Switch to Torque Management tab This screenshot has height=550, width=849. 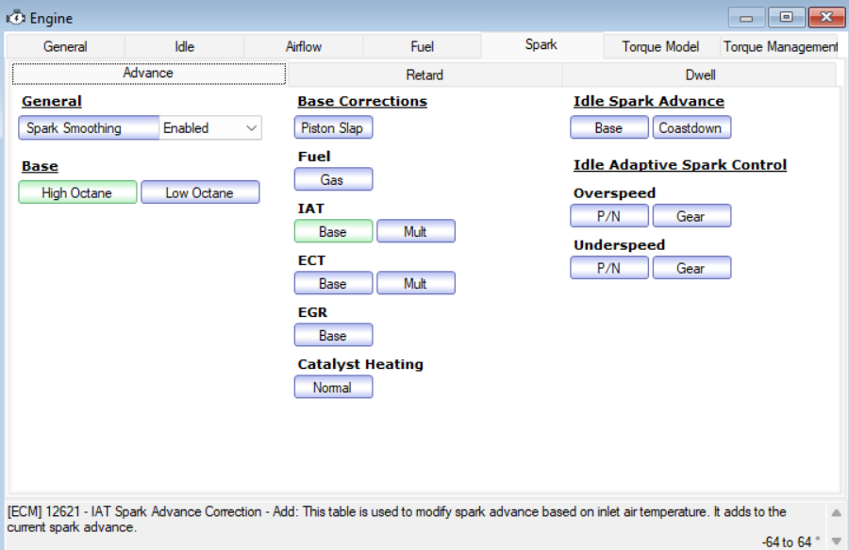pyautogui.click(x=780, y=46)
